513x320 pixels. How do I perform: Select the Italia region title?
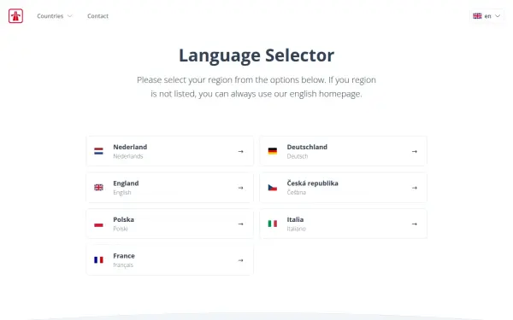(295, 219)
